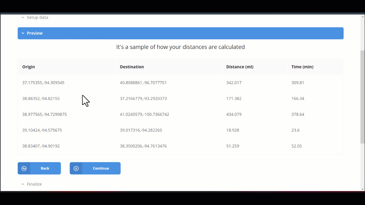Screen dimensions: 365x205
Task: Click the Continue button label
Action: point(101,168)
